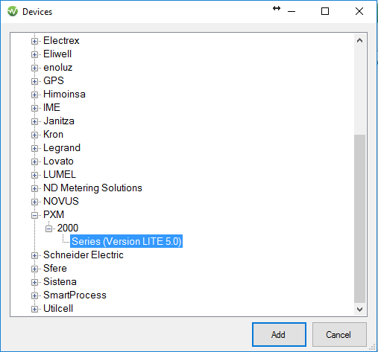Maximize the Devices dialog window

(x=325, y=11)
